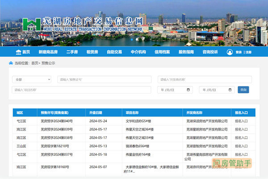Screen dimensions: 268x179
Task: Click 三山区 district cell
Action: (x=21, y=146)
